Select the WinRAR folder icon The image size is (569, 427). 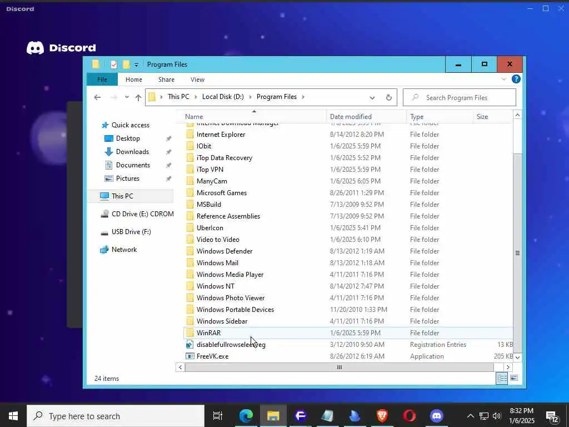190,333
